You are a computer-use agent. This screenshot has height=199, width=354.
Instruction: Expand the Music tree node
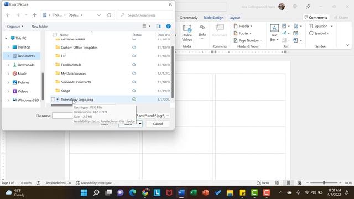point(8,74)
